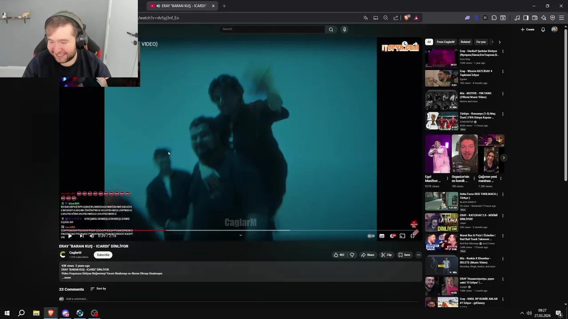Open the CaglarM channel name link

click(x=75, y=253)
